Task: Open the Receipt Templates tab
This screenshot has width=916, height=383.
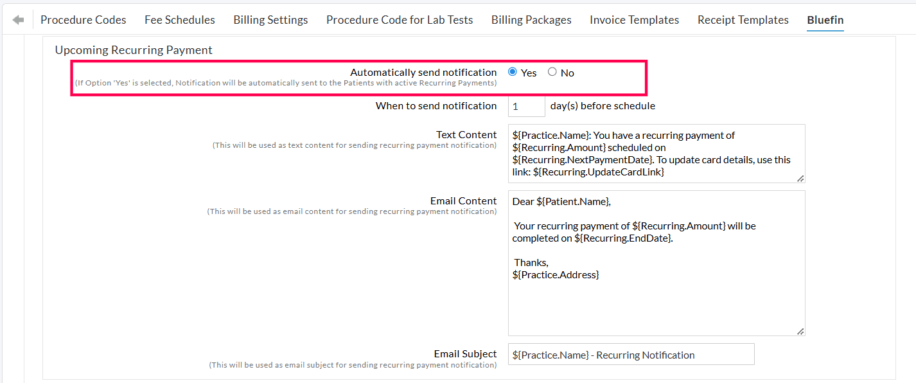Action: [x=743, y=19]
